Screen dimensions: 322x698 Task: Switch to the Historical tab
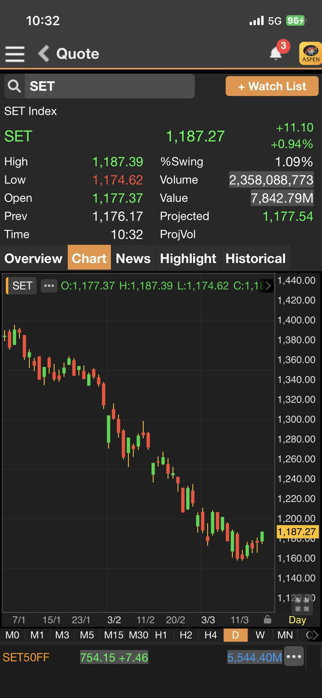pos(255,258)
